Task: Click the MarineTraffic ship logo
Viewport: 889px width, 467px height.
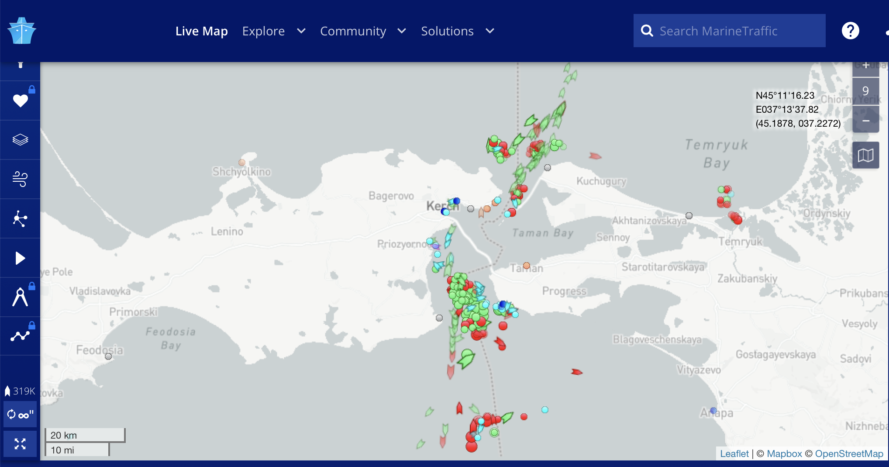Action: click(21, 31)
